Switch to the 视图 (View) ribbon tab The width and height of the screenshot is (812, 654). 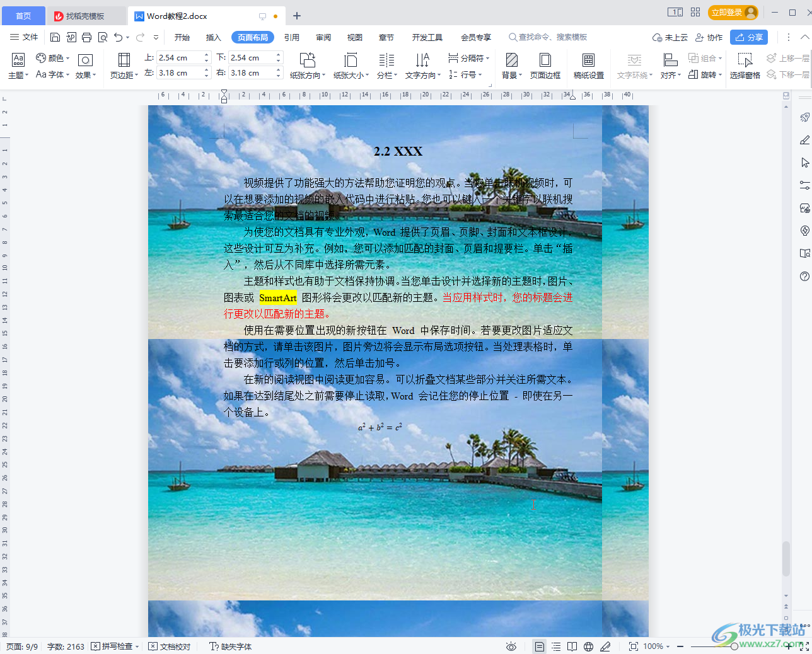click(x=355, y=37)
